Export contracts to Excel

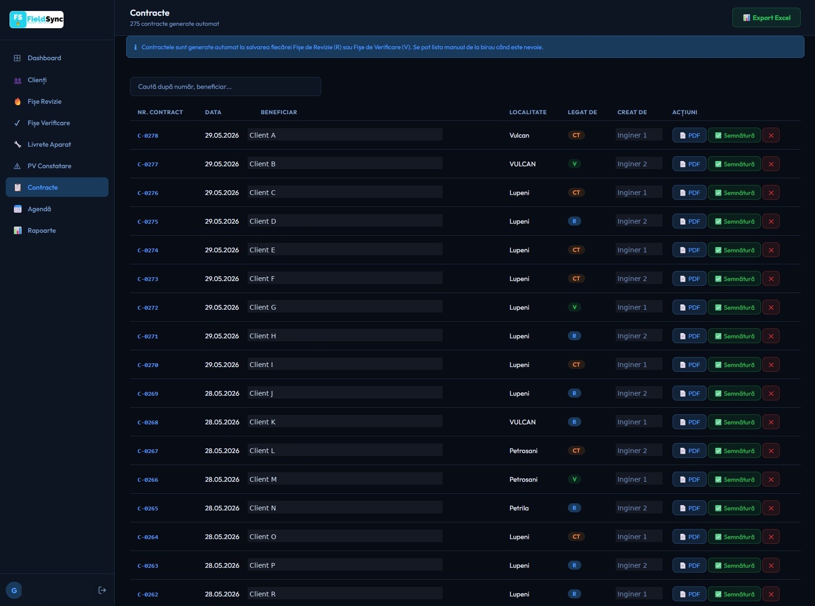point(766,18)
